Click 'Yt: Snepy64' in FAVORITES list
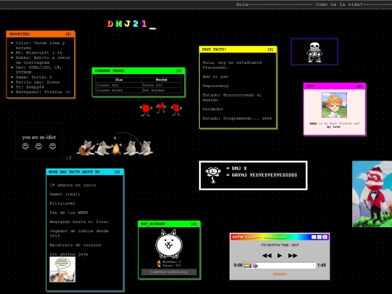The height and width of the screenshot is (294, 392). click(30, 87)
